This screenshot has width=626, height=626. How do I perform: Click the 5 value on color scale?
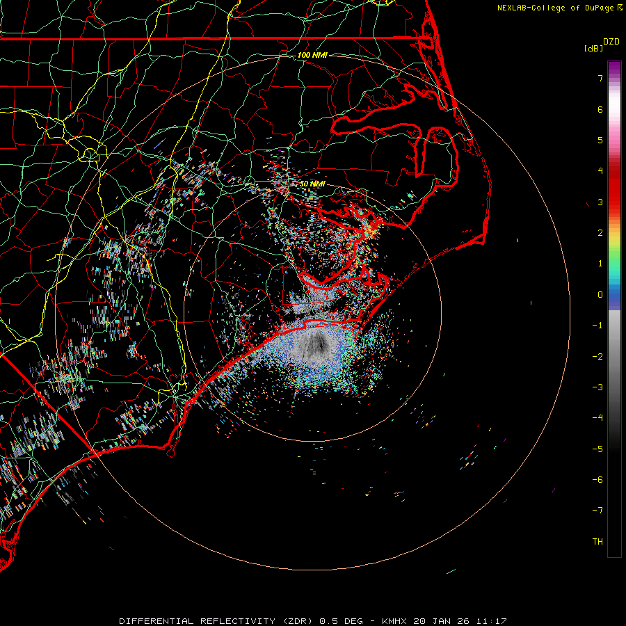click(x=600, y=140)
